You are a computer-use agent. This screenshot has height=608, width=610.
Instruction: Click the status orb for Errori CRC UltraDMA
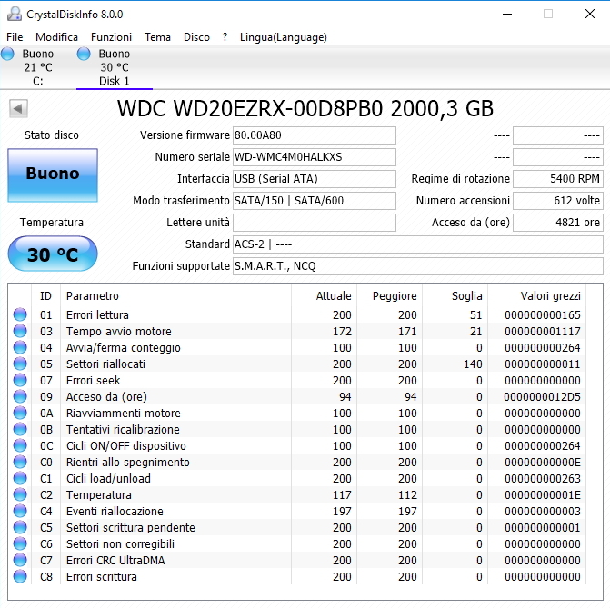20,560
